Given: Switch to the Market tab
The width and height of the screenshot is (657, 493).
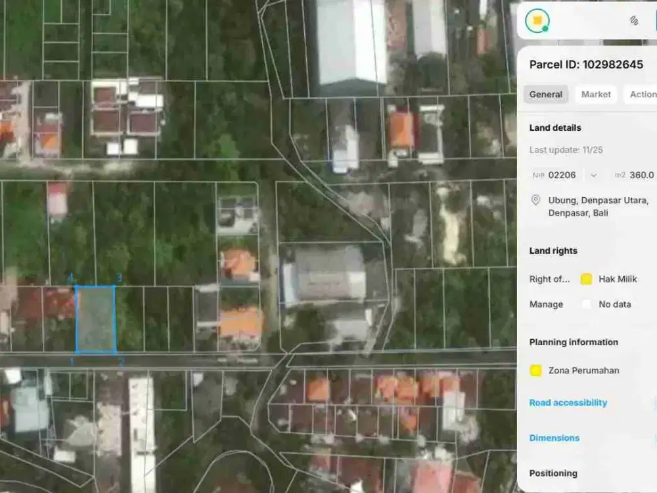Looking at the screenshot, I should pyautogui.click(x=595, y=94).
